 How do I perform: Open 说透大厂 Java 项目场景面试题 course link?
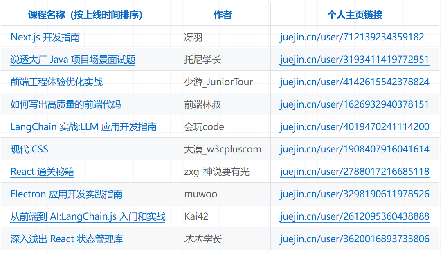(x=73, y=60)
